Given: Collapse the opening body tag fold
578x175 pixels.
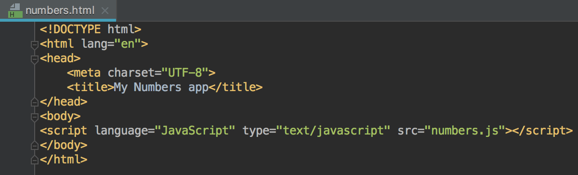Looking at the screenshot, I should click(34, 117).
